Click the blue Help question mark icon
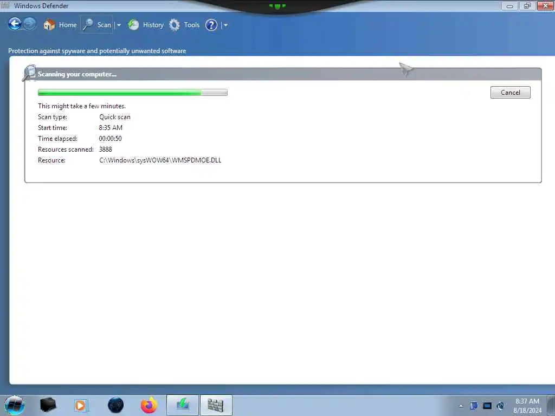555x416 pixels. [211, 25]
